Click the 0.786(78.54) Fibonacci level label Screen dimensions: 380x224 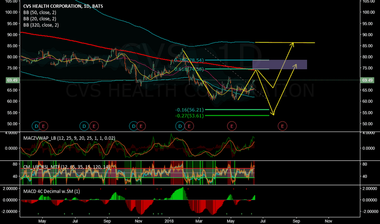click(x=189, y=60)
